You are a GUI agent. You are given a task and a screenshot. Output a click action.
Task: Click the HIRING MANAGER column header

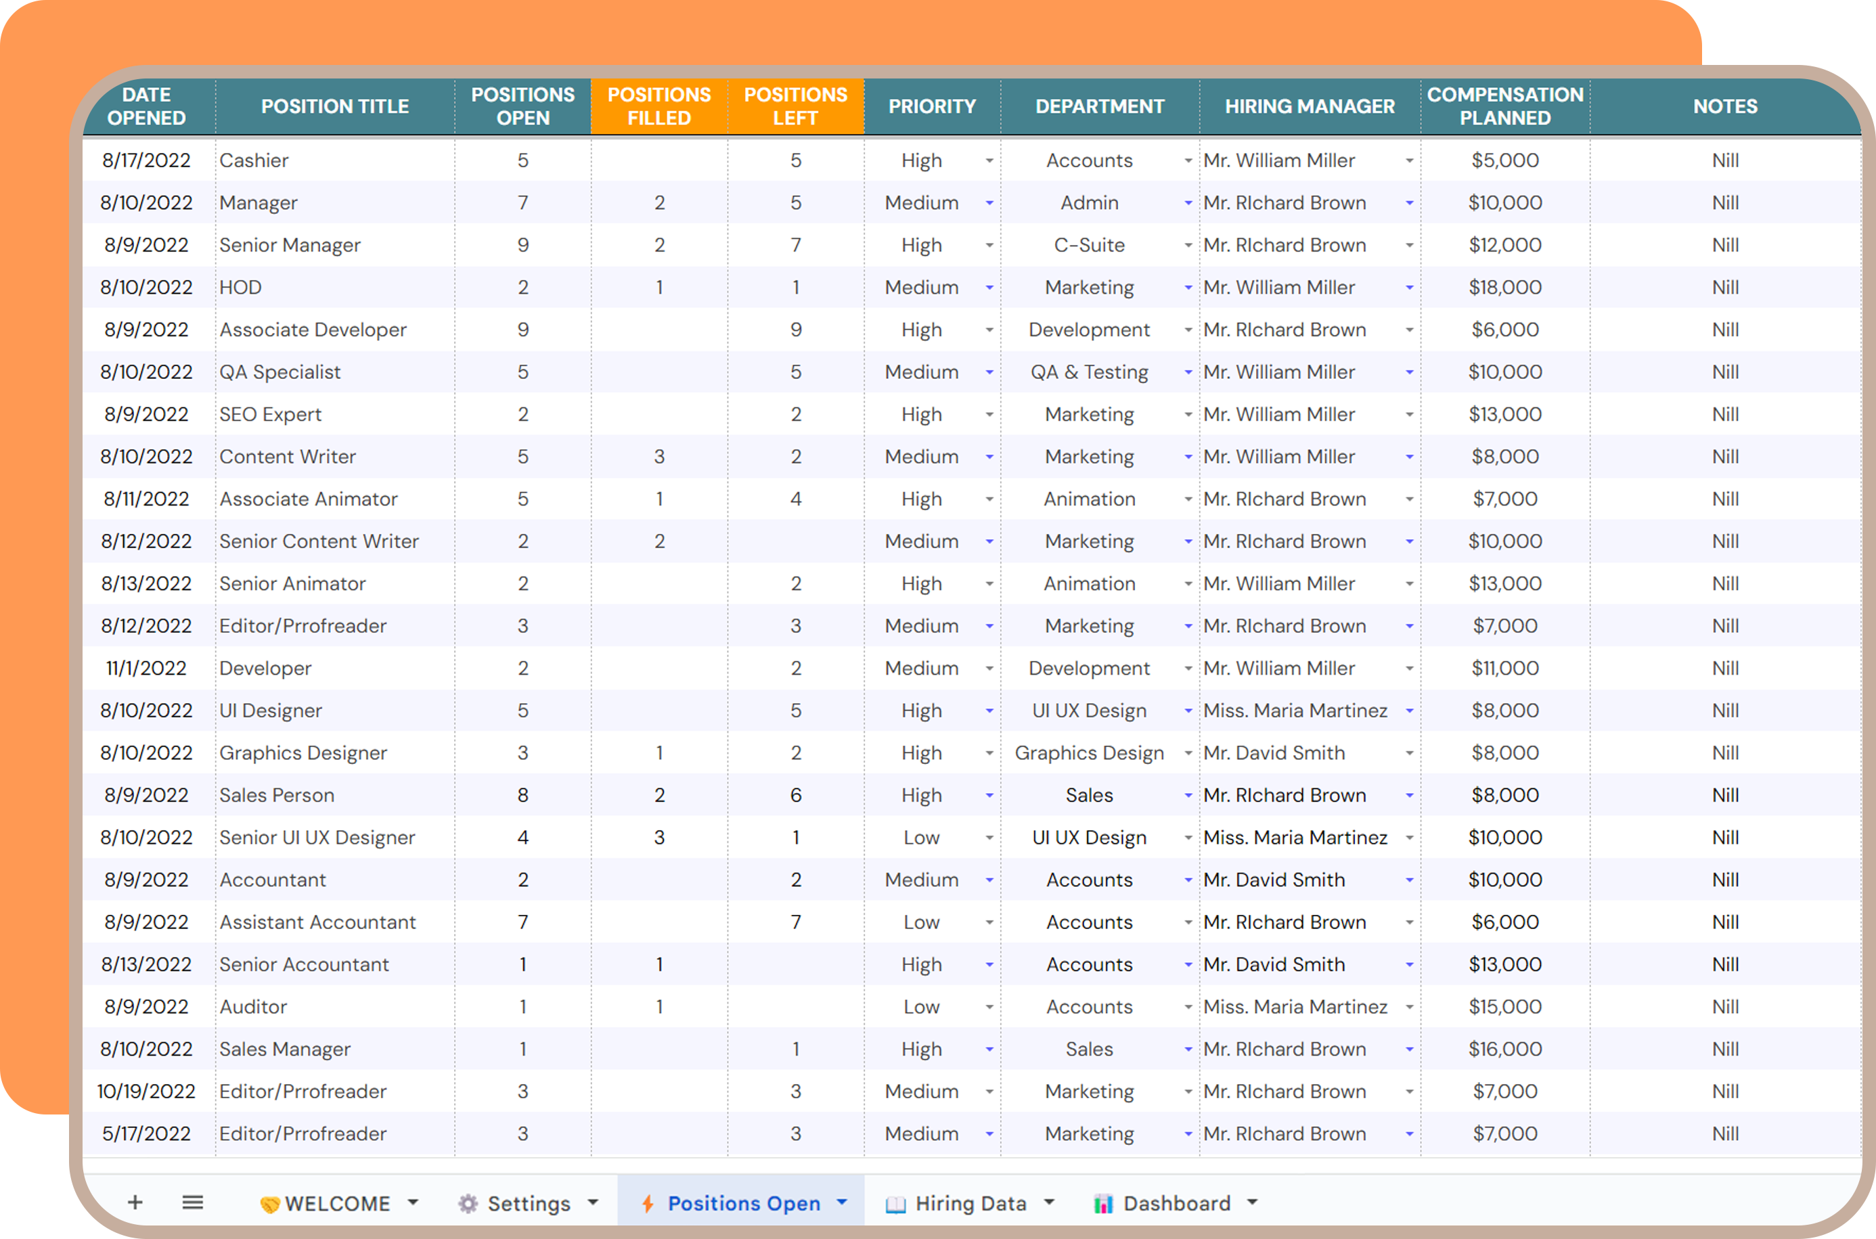pyautogui.click(x=1310, y=106)
